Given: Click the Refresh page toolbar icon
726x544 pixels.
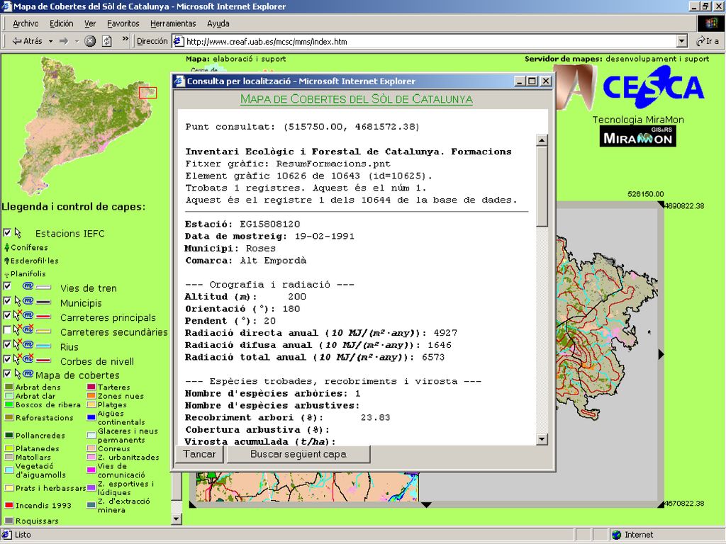Looking at the screenshot, I should pos(107,41).
